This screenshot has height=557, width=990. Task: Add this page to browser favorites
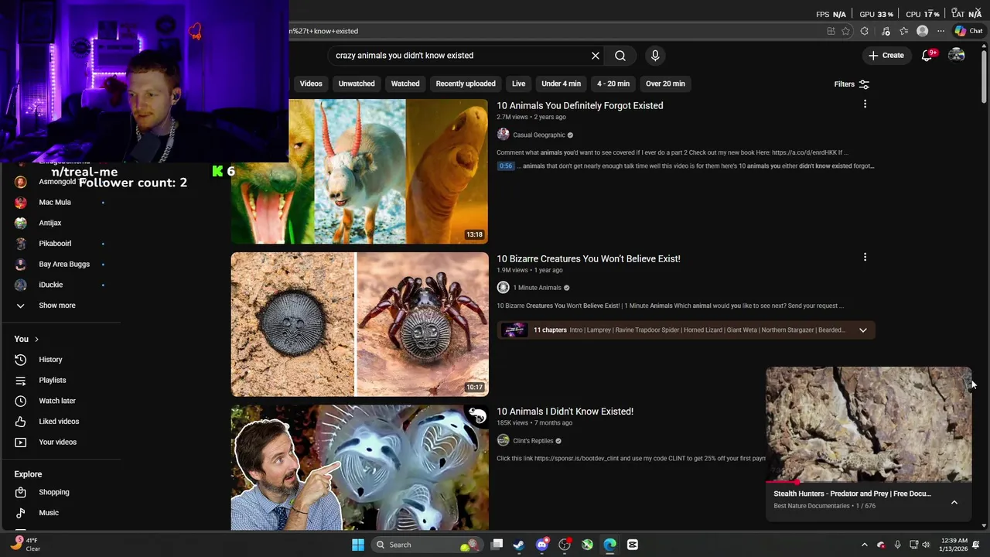click(x=845, y=31)
